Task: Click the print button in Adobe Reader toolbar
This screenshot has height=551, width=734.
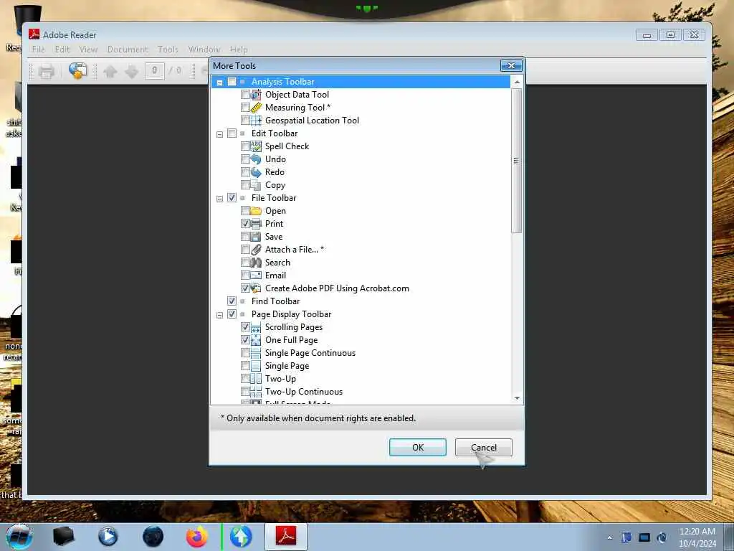Action: point(46,71)
